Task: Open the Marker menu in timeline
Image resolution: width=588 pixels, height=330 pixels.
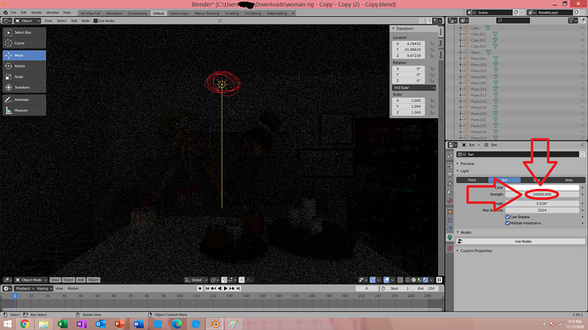Action: coord(72,288)
